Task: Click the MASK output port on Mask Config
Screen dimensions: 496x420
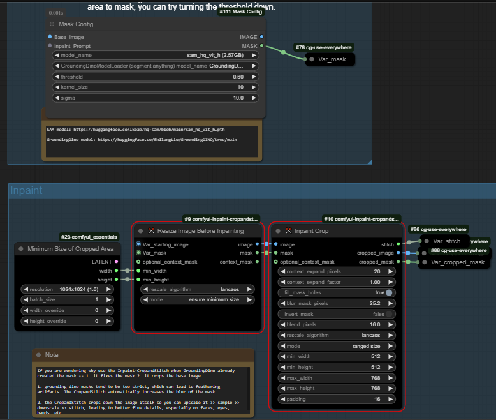Action: 261,45
